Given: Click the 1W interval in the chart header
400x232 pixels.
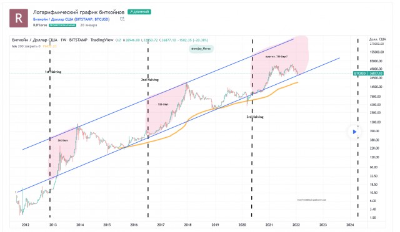Looking at the screenshot, I should pyautogui.click(x=63, y=40).
